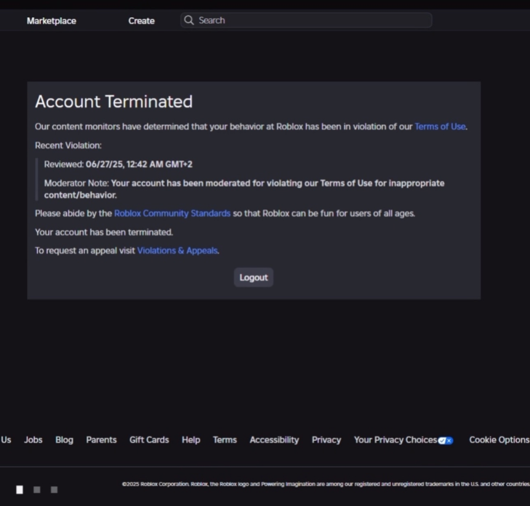Open the Blog footer link
530x506 pixels.
click(64, 440)
